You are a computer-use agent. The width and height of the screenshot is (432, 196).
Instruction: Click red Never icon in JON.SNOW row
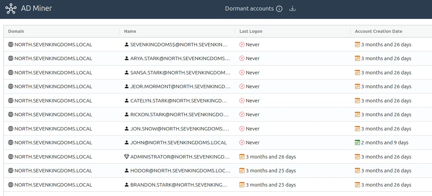coord(242,128)
